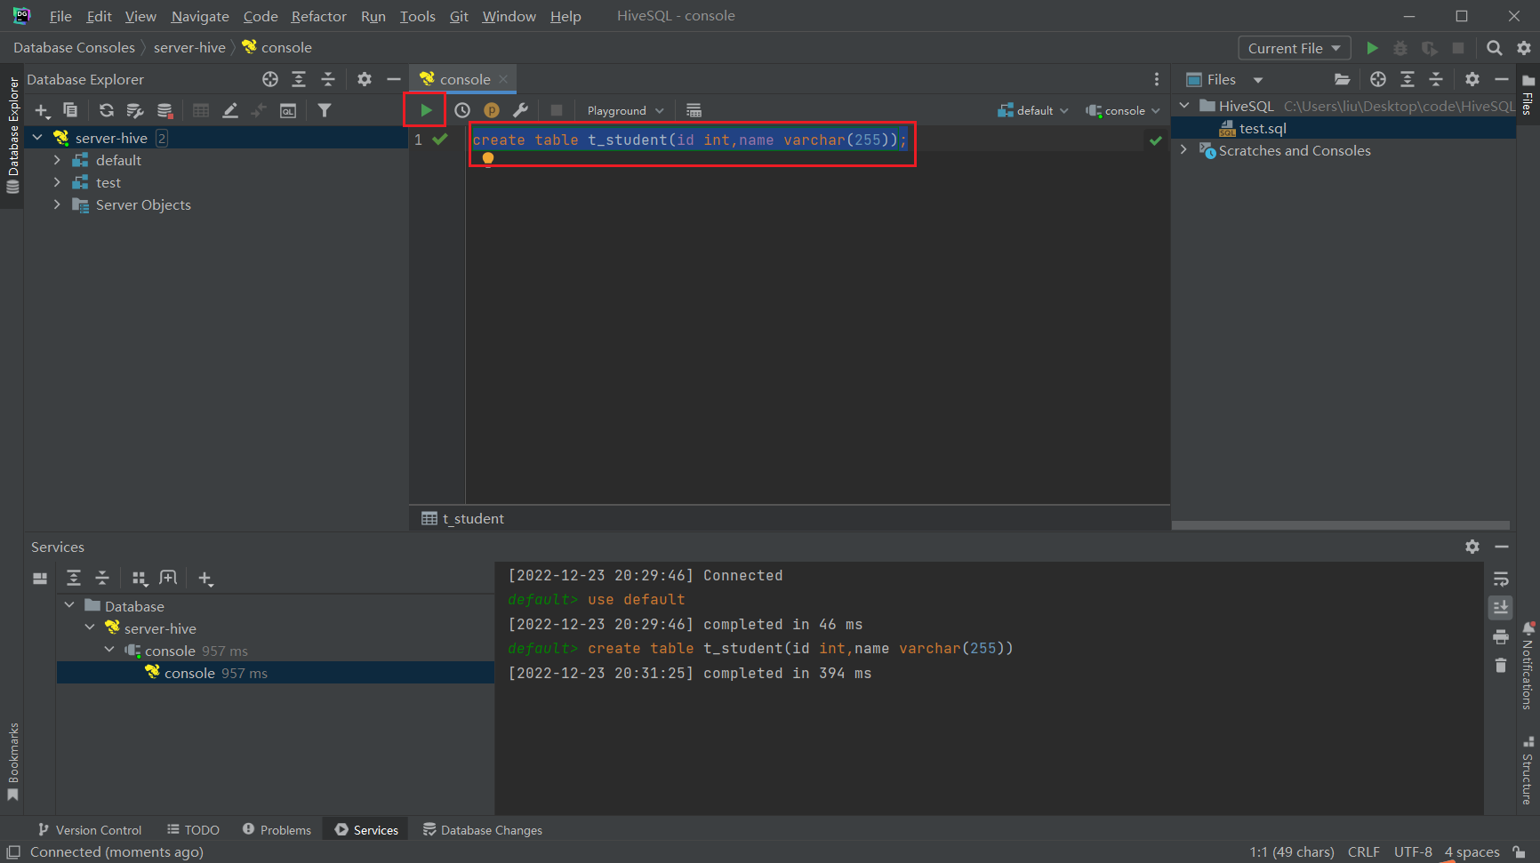
Task: Change UTF-8 file encoding in status bar
Action: click(x=1413, y=852)
